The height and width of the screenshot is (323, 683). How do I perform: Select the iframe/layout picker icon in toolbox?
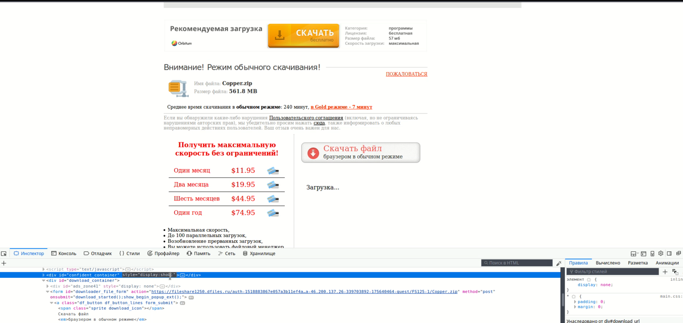[x=633, y=253]
